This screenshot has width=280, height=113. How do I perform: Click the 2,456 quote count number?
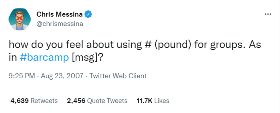(76, 101)
